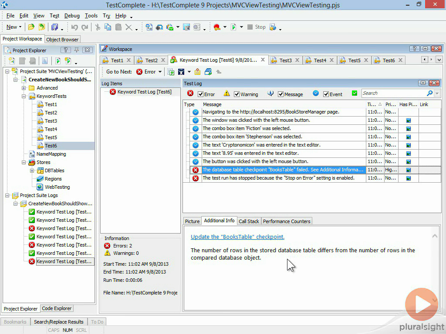Toggle the Message filter checkbox
This screenshot has width=446, height=334.
(x=281, y=94)
